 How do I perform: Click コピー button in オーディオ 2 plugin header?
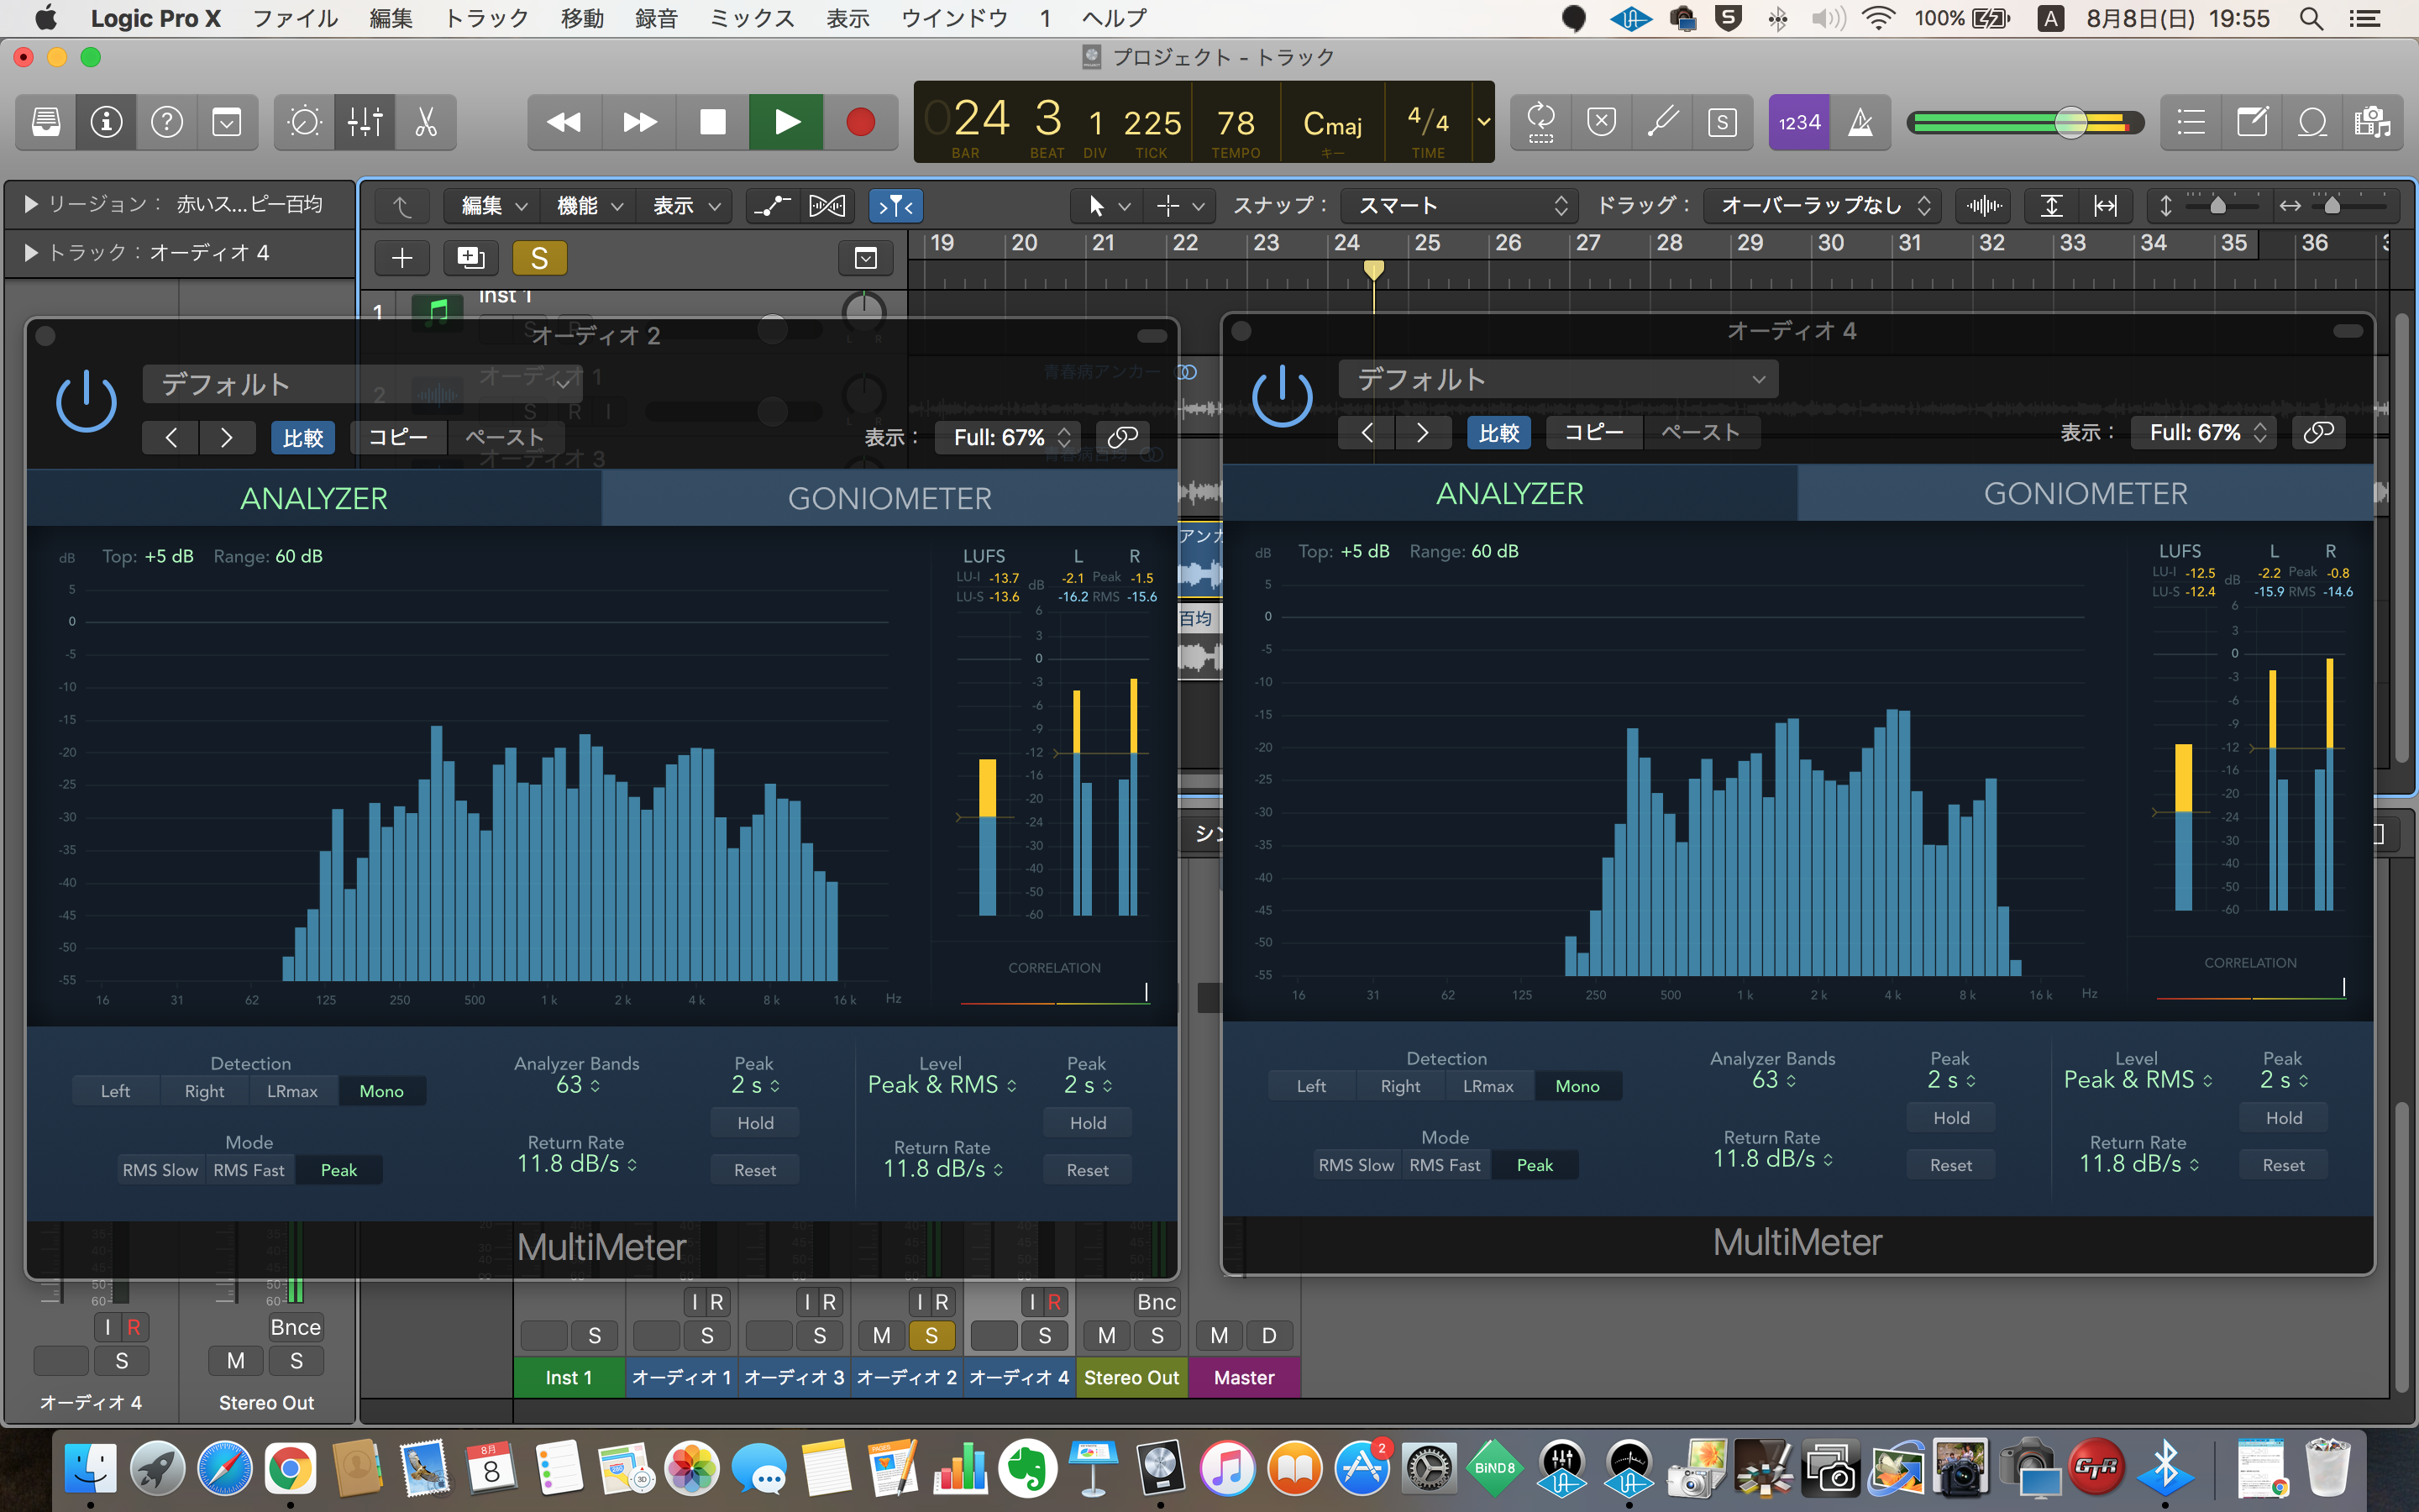click(x=398, y=437)
